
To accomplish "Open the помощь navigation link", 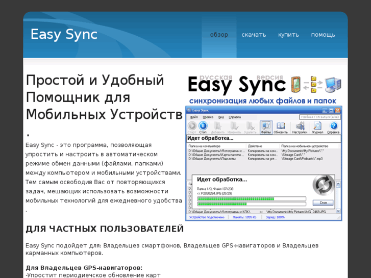I will [323, 35].
